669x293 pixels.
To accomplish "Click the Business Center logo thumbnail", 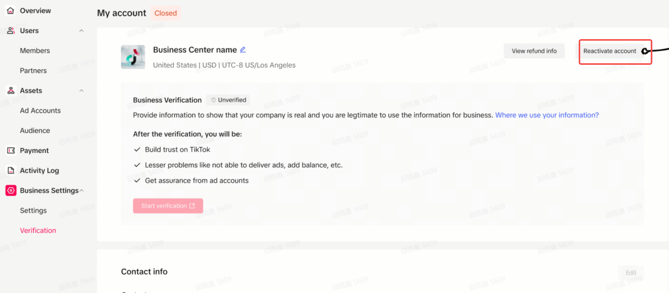I will tap(133, 57).
